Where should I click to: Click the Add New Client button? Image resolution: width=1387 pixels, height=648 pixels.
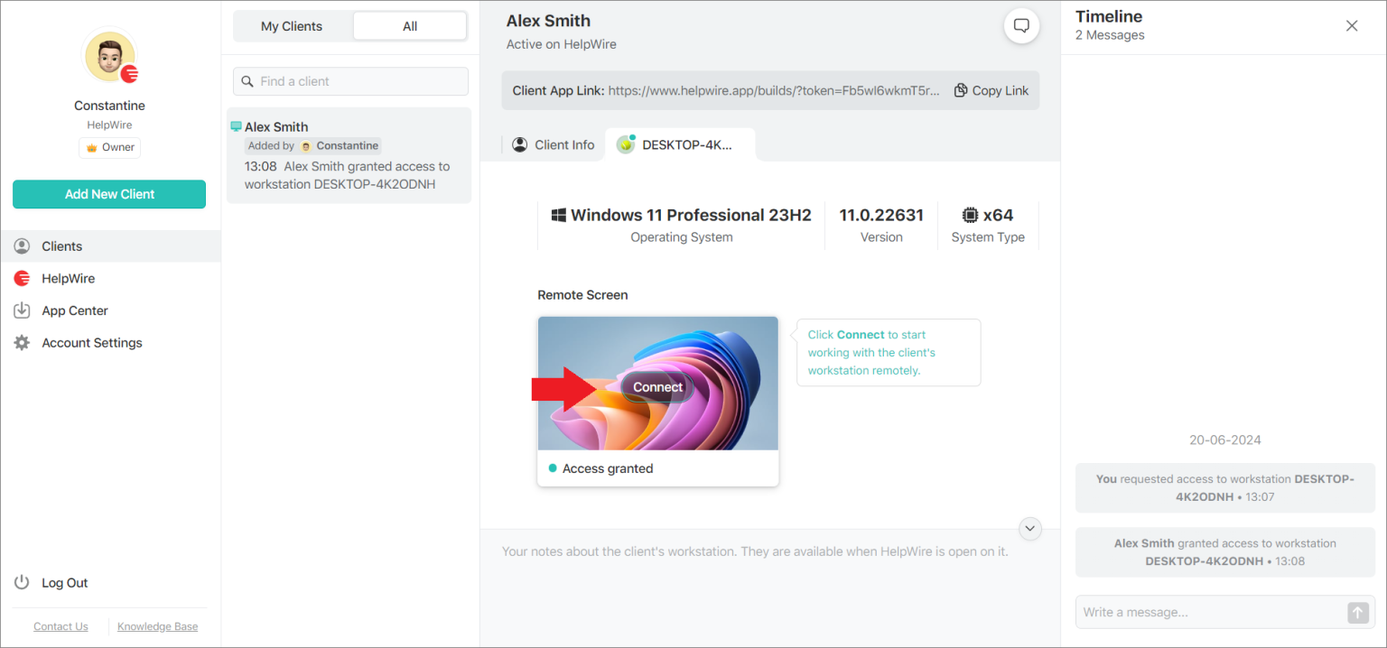[x=108, y=194]
